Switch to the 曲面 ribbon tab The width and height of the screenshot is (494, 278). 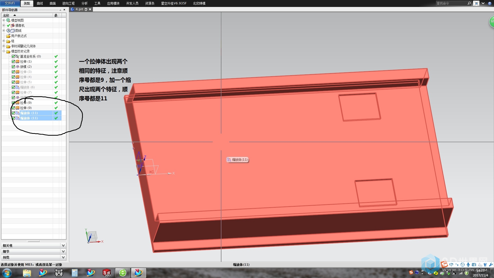point(53,3)
